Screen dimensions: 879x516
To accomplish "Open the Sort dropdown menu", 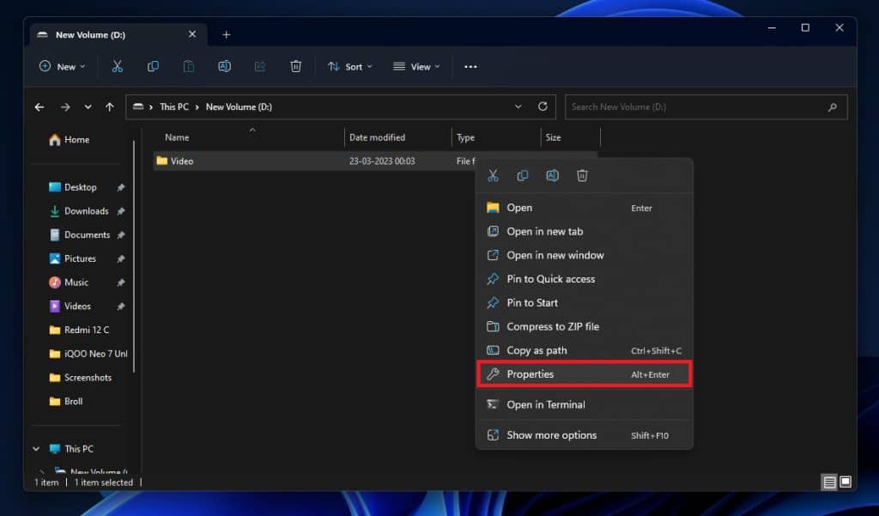I will [350, 66].
